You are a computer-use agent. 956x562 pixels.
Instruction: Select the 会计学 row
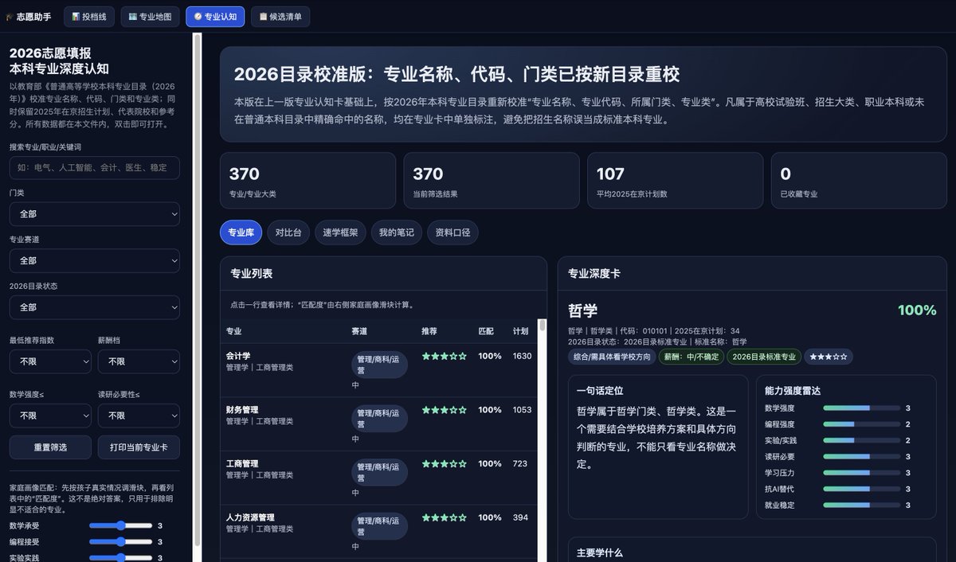pyautogui.click(x=379, y=370)
